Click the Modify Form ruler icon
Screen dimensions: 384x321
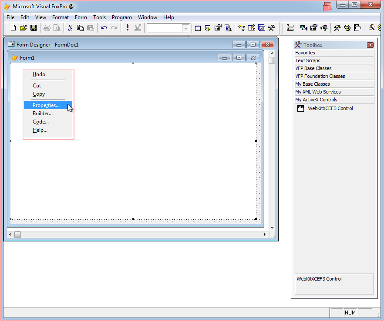[x=138, y=28]
